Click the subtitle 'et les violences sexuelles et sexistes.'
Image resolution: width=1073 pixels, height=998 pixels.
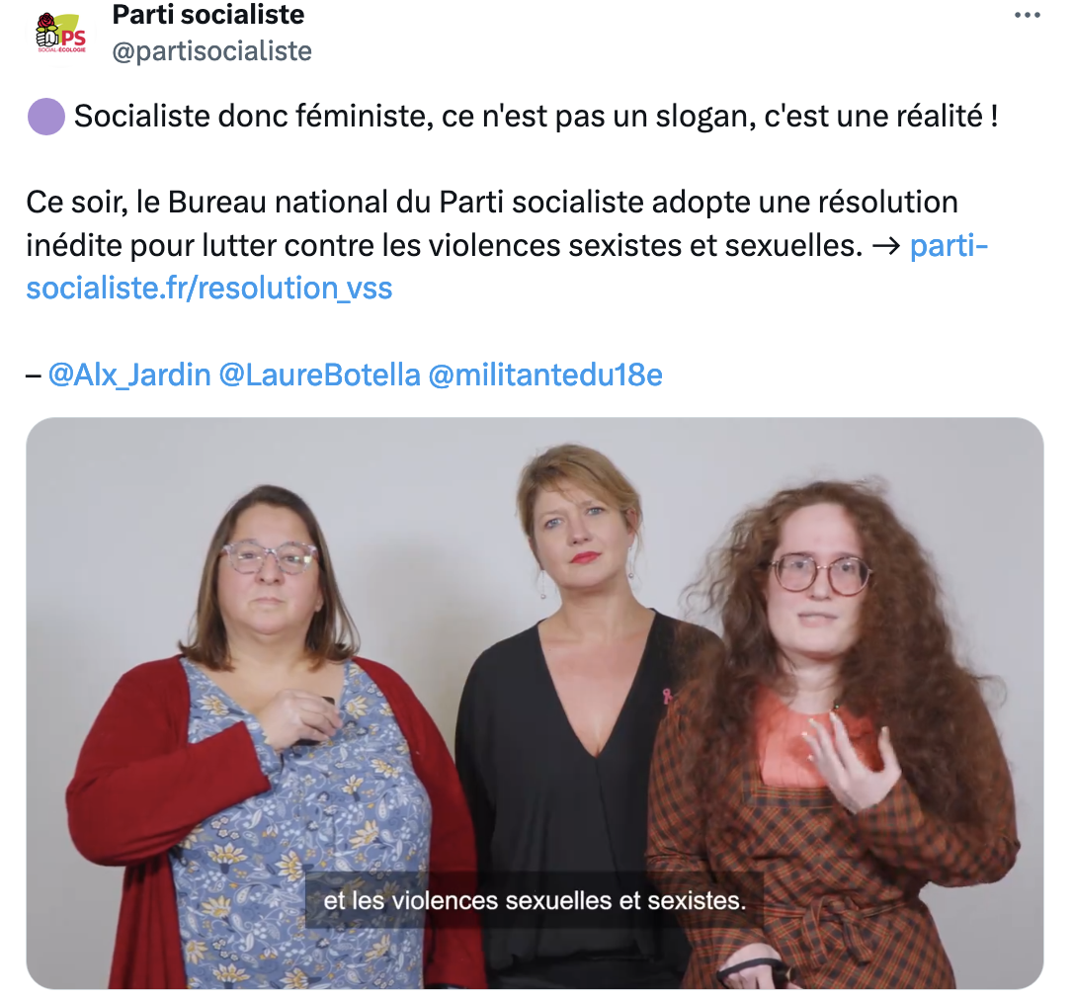click(x=535, y=901)
